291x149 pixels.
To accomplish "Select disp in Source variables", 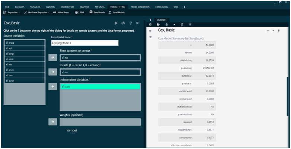I will 25,54.
